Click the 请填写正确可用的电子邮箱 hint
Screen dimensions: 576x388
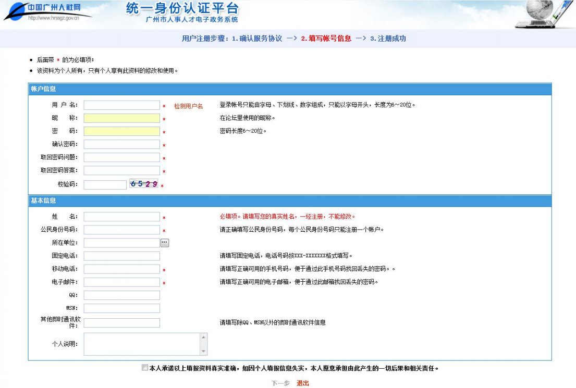(x=299, y=282)
